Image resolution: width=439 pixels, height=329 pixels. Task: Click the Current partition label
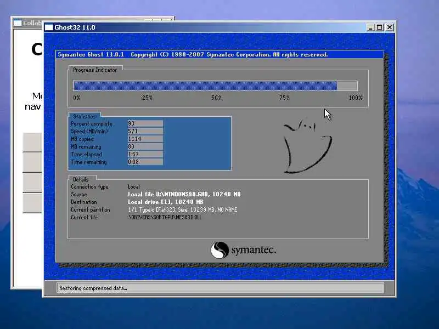point(91,209)
